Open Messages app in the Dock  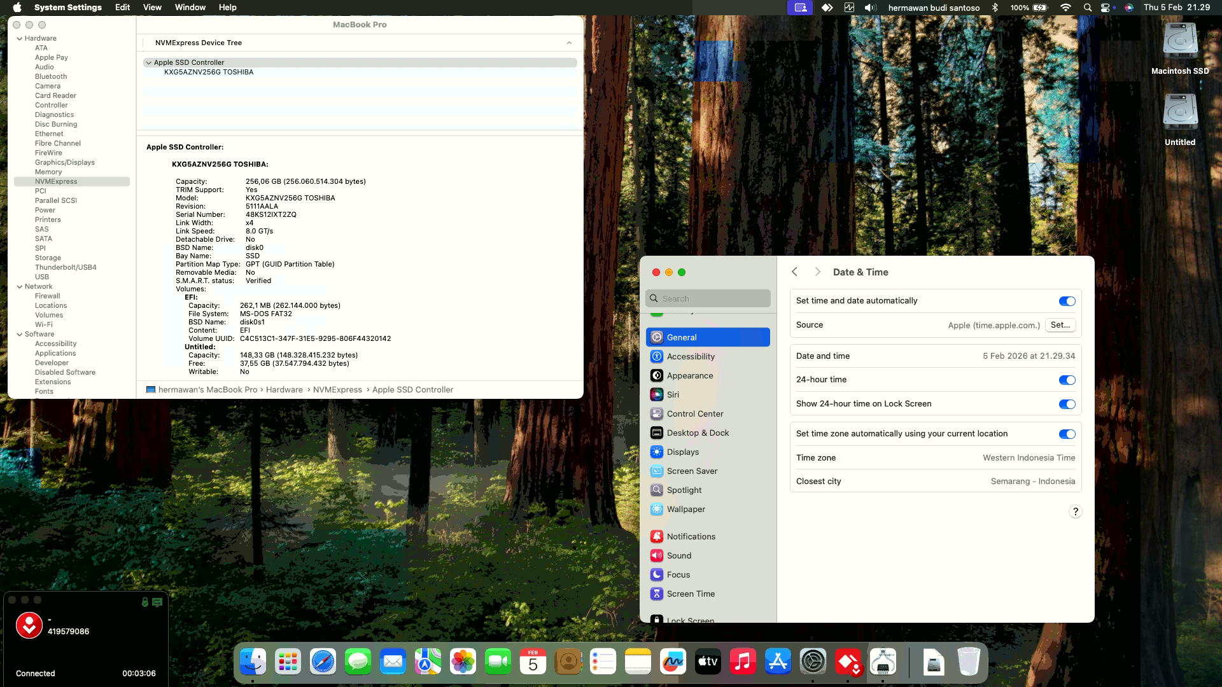click(x=358, y=662)
